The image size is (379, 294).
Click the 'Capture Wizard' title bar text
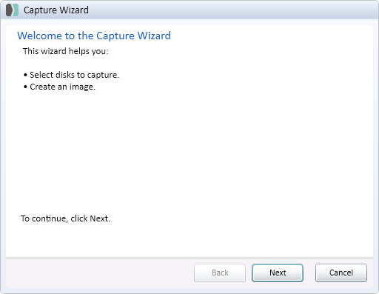point(56,10)
